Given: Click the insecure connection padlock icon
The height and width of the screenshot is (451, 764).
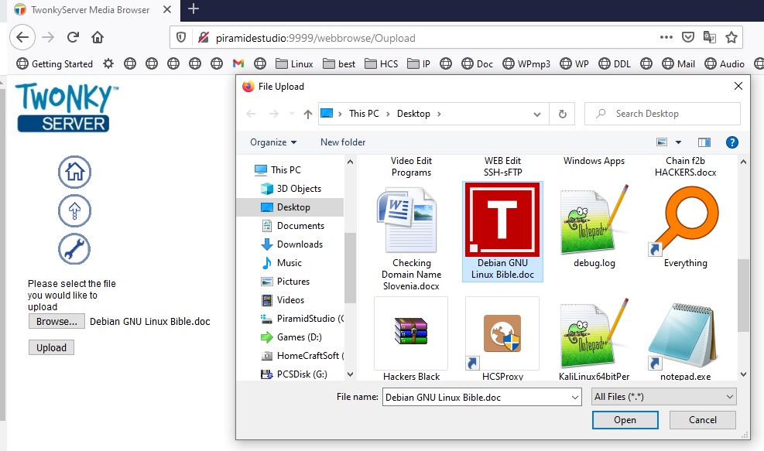Looking at the screenshot, I should (204, 37).
